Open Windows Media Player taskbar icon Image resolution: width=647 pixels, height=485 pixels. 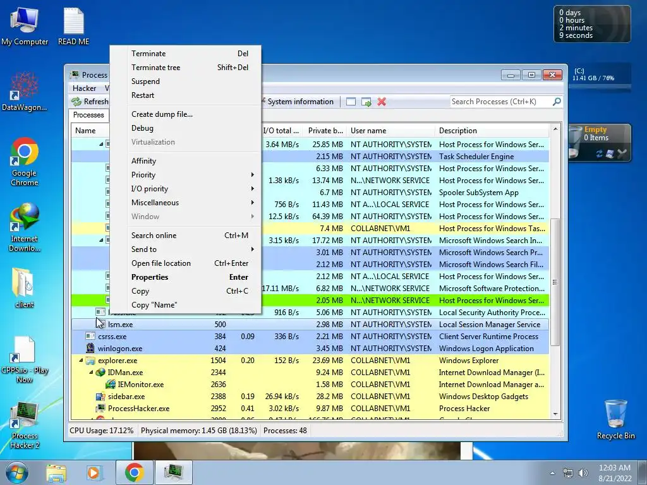[94, 472]
